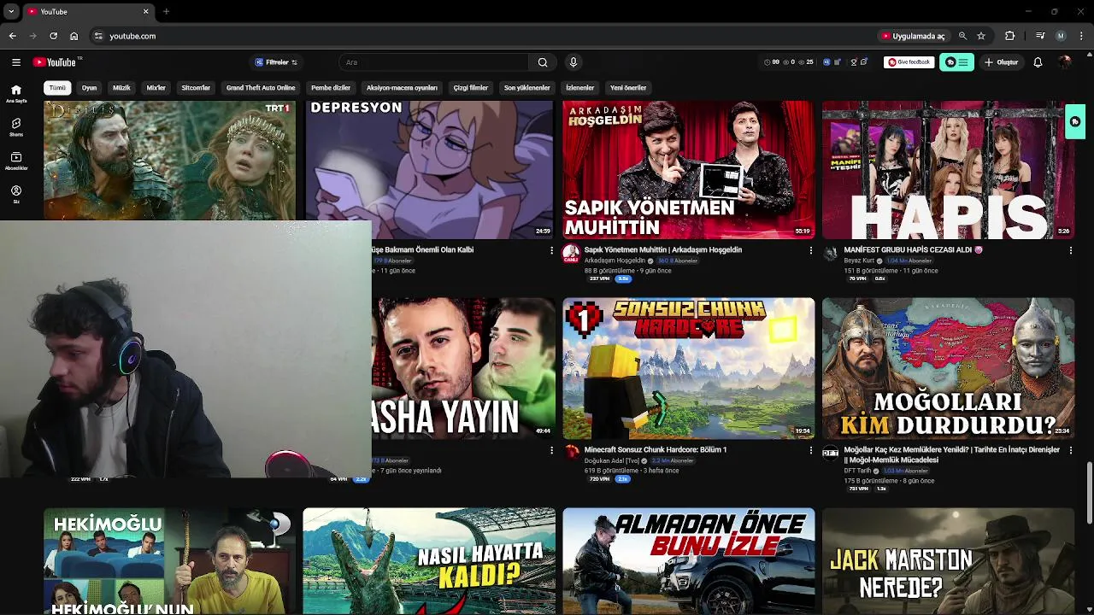Viewport: 1094px width, 615px height.
Task: Open the YouTube hamburger guide menu
Action: (16, 62)
